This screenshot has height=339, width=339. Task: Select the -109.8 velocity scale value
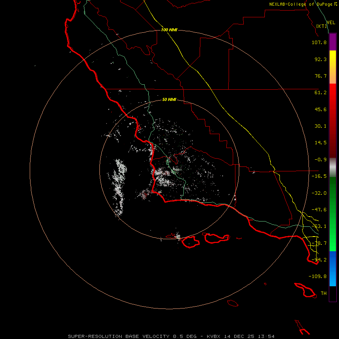[x=318, y=276]
